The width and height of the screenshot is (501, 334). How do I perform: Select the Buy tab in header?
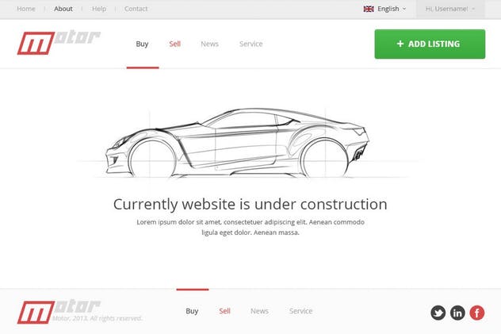142,44
